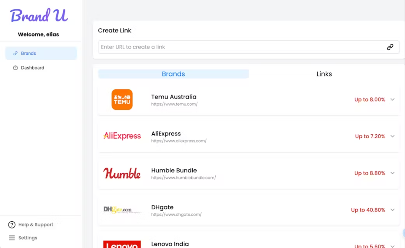Open Settings in the sidebar
405x248 pixels.
pos(23,238)
